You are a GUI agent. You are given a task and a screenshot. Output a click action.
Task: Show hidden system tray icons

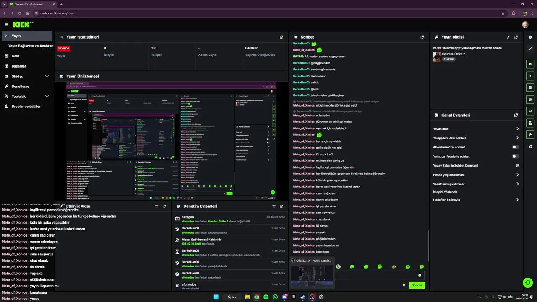480,297
